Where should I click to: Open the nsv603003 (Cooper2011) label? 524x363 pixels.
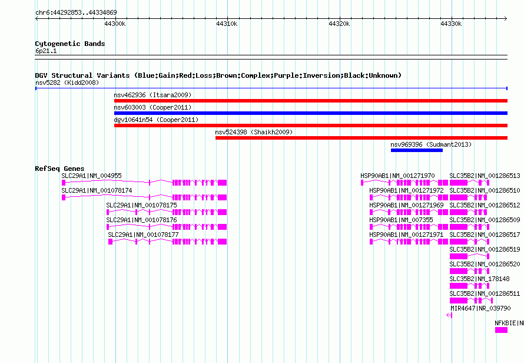(152, 107)
